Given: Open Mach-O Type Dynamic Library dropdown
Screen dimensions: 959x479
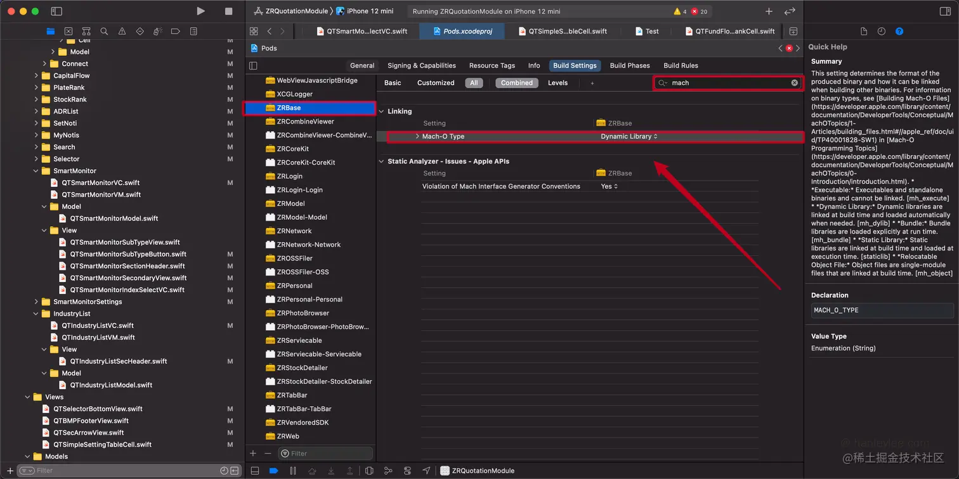Looking at the screenshot, I should (629, 136).
